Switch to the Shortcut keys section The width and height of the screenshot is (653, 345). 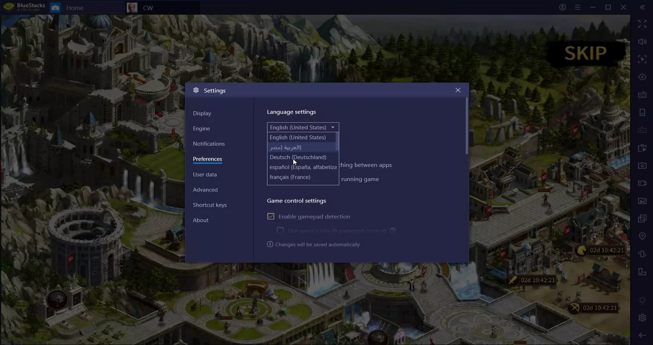(x=210, y=205)
